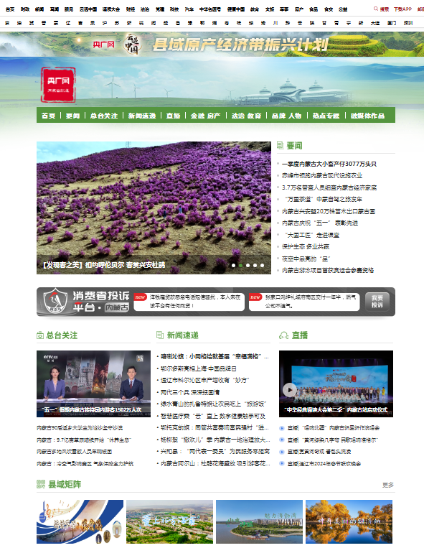Click the document icon beside 要闻 heading
This screenshot has width=424, height=548.
(280, 145)
